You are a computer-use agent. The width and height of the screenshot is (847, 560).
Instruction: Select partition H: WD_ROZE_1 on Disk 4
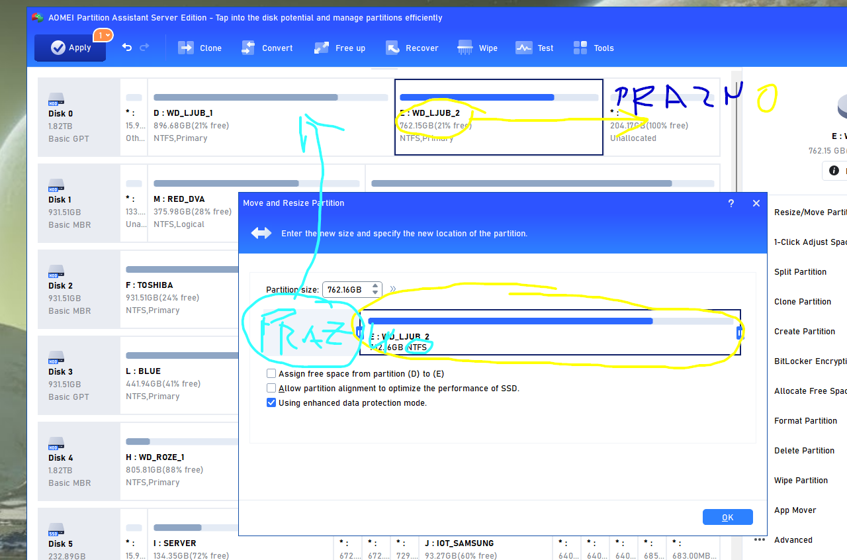[x=179, y=461]
